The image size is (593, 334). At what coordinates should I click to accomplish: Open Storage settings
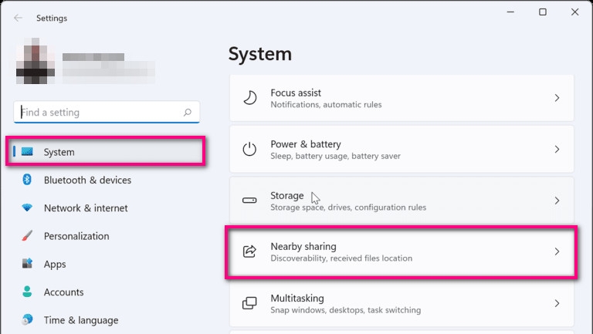click(402, 201)
